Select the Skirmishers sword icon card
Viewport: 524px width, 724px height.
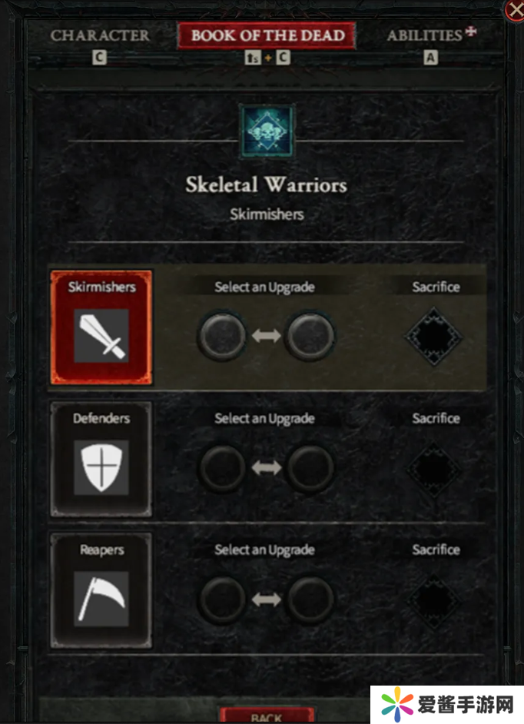[101, 327]
